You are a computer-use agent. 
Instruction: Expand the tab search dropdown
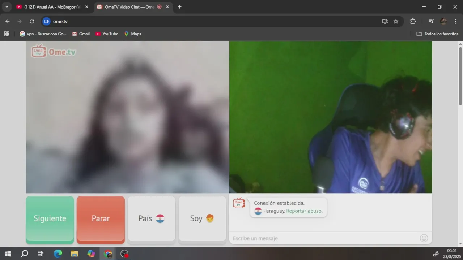click(x=7, y=7)
